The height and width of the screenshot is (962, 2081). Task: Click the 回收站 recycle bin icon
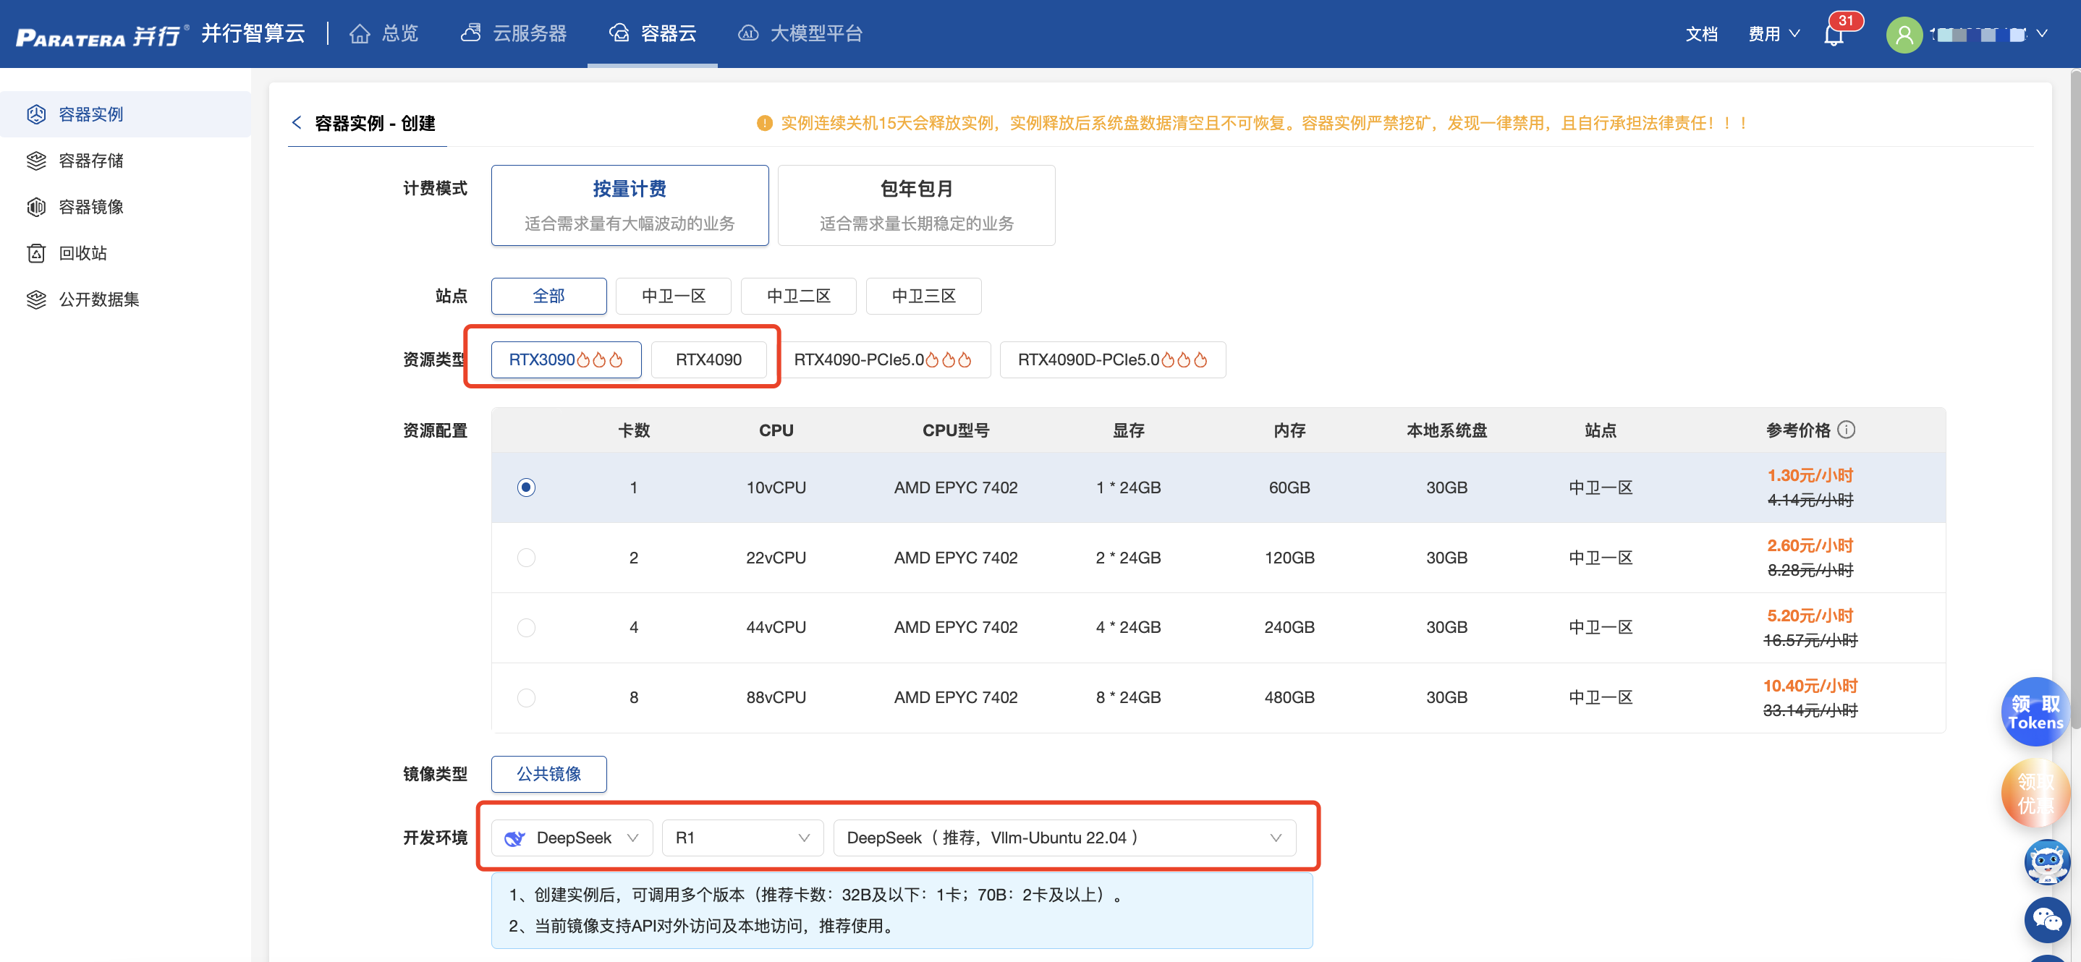click(36, 253)
